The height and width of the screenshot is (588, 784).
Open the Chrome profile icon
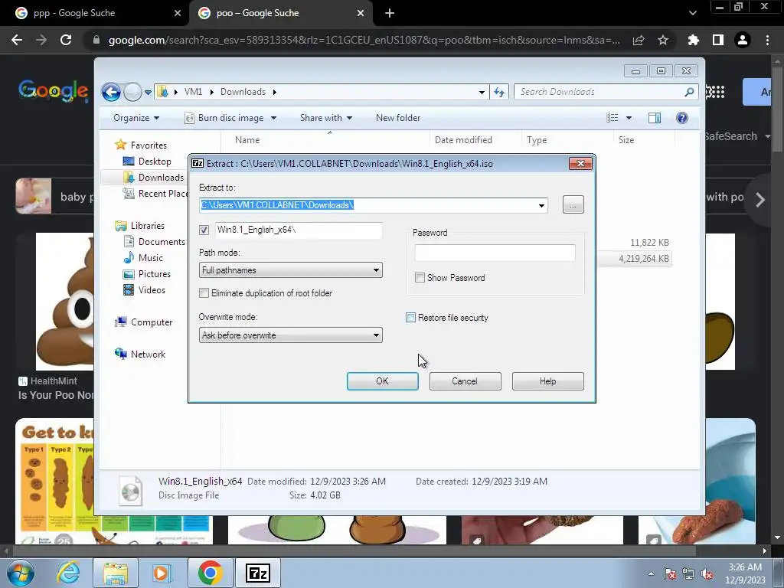[743, 40]
